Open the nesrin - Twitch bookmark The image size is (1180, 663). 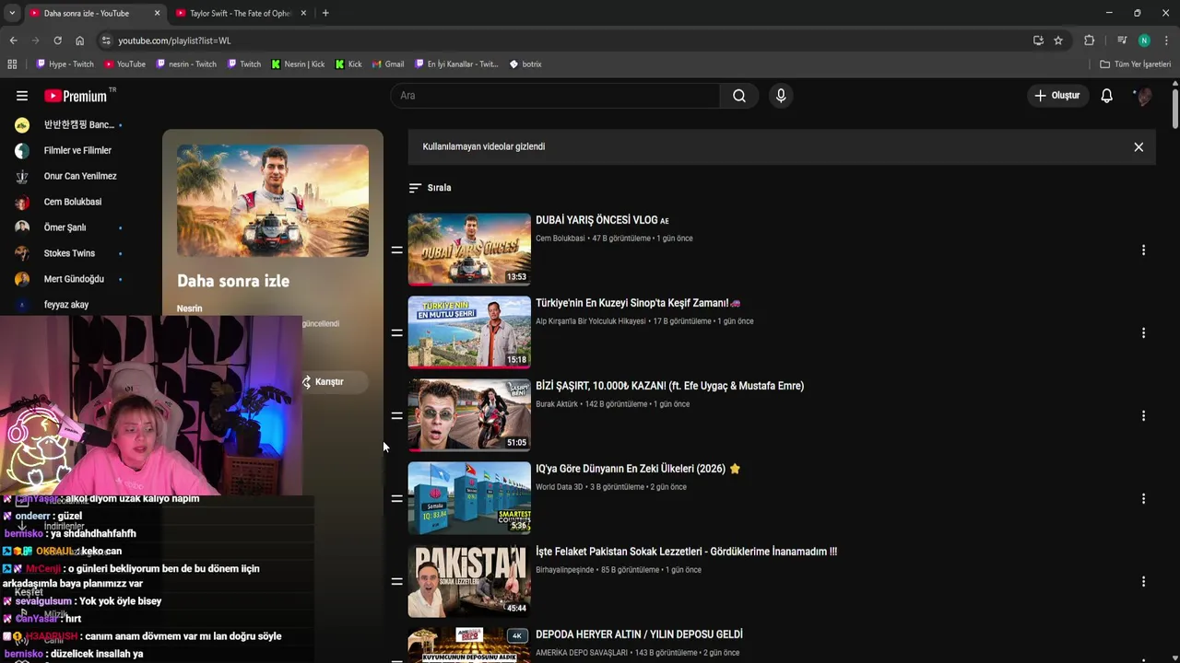(x=186, y=64)
